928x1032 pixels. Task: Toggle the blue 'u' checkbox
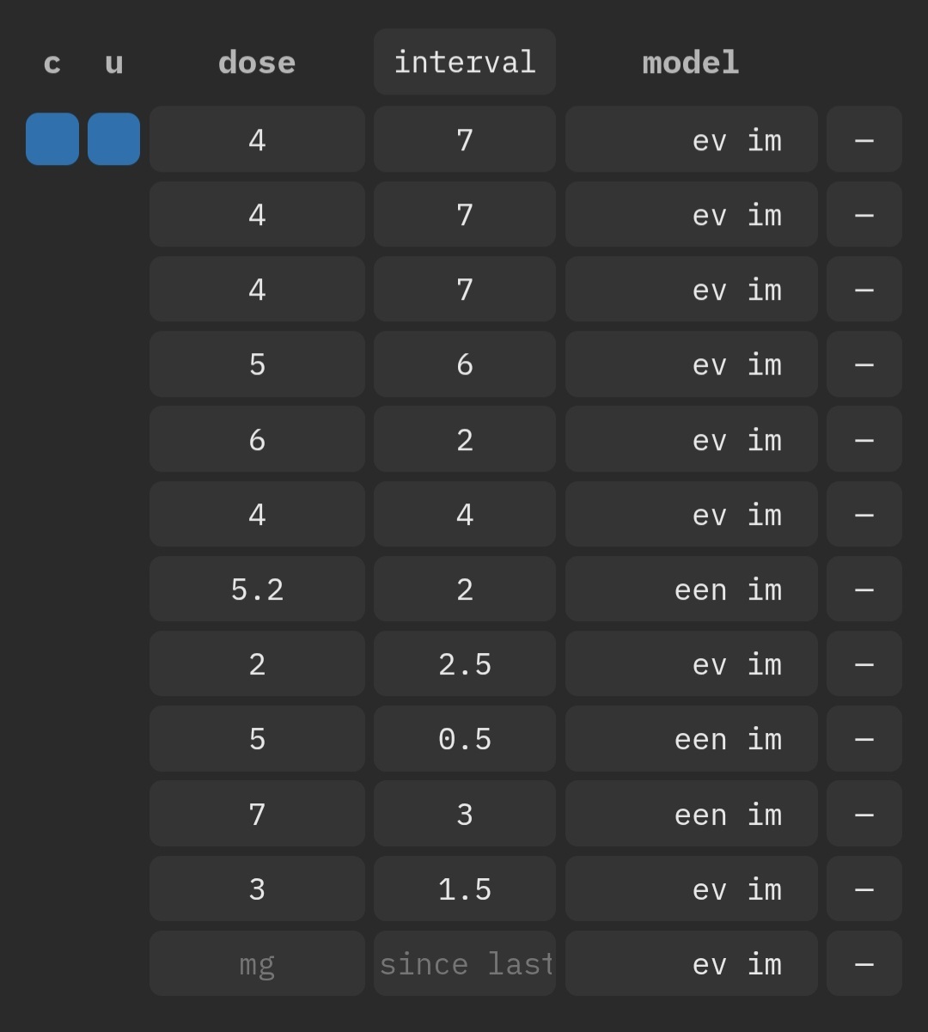(x=113, y=139)
